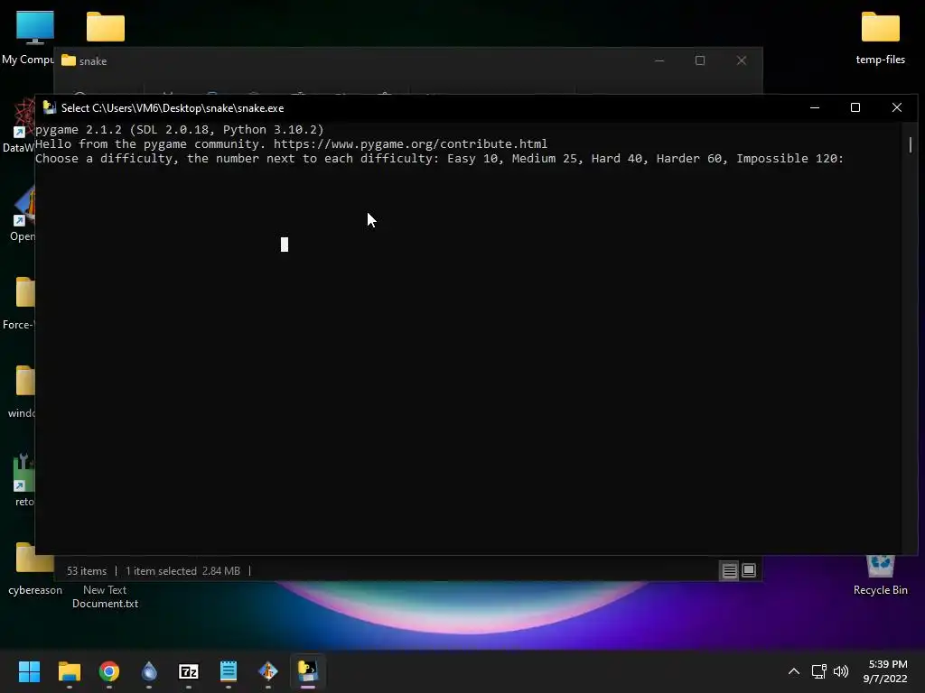The image size is (925, 693).
Task: Select the unnamed folder beside My Computer
Action: tap(106, 27)
